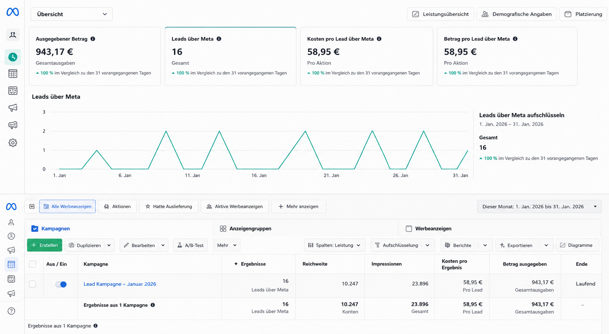Viewport: 609px width, 334px height.
Task: Open the Aufschlüsselung dropdown
Action: tap(403, 245)
